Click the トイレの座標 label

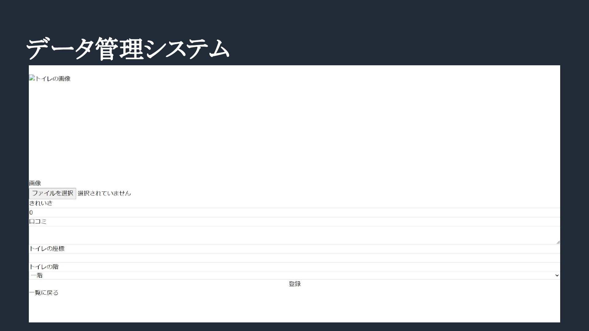click(47, 249)
